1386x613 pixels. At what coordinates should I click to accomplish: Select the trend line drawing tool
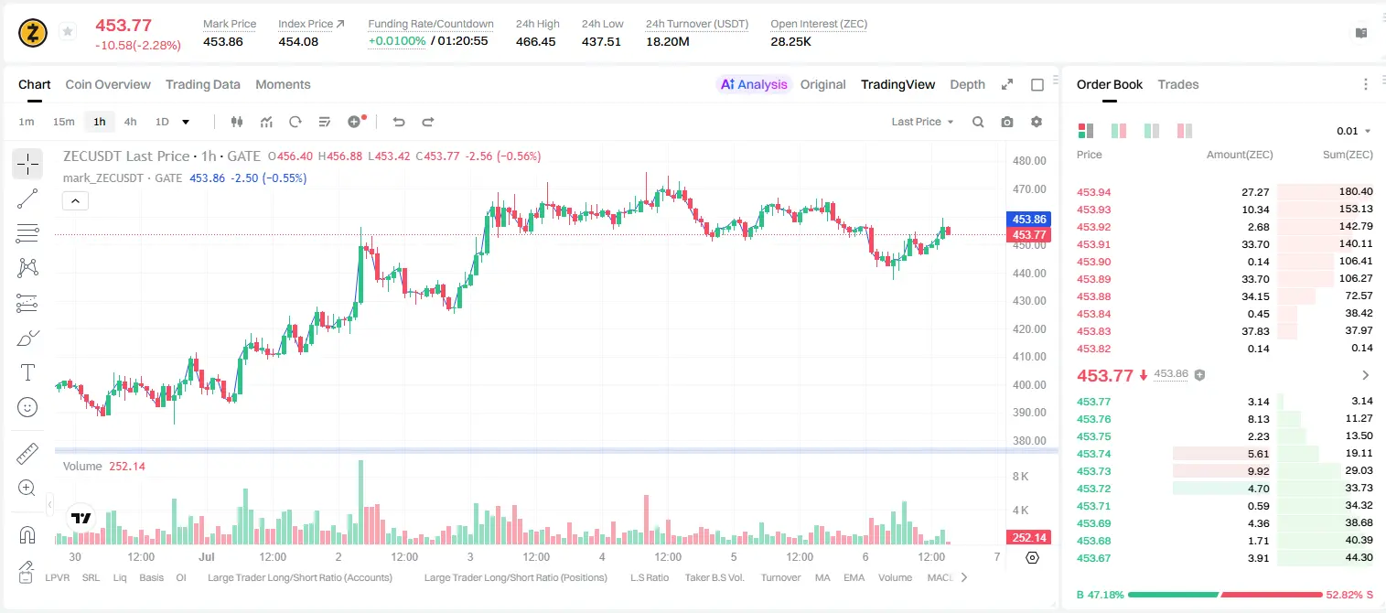click(27, 199)
